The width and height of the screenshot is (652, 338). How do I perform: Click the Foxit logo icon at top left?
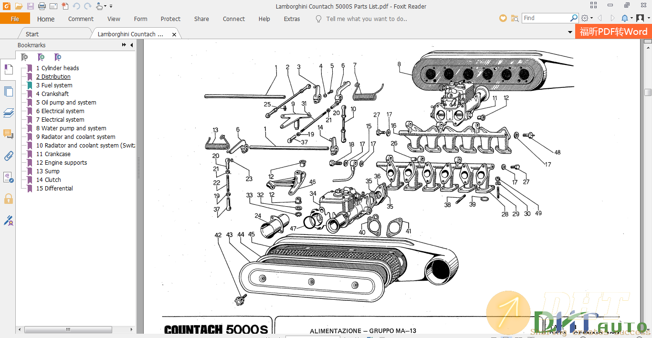7,6
